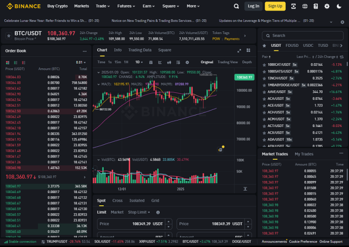349x247 pixels.
Task: Select the 1s chart interval
Action: pos(110,62)
